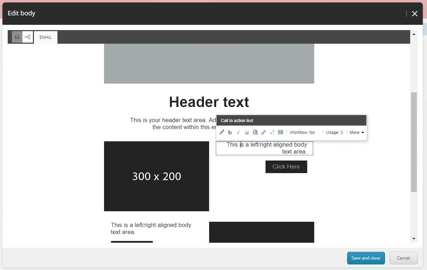Click the Usage: 3 indicator
Image resolution: width=427 pixels, height=270 pixels.
pyautogui.click(x=334, y=132)
